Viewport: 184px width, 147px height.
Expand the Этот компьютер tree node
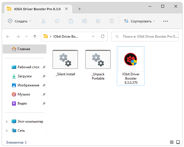tap(7, 122)
